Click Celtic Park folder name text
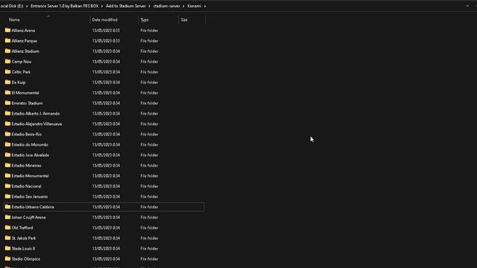Screen dimensions: 477x268 [21, 72]
